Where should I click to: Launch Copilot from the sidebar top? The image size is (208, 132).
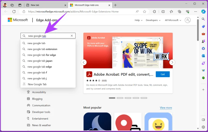tap(203, 11)
